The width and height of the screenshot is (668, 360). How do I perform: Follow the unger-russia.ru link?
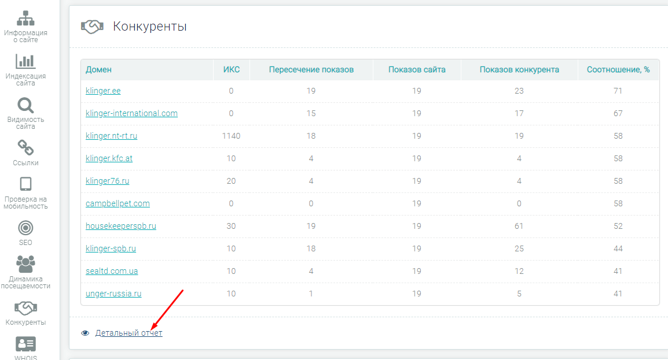(113, 294)
